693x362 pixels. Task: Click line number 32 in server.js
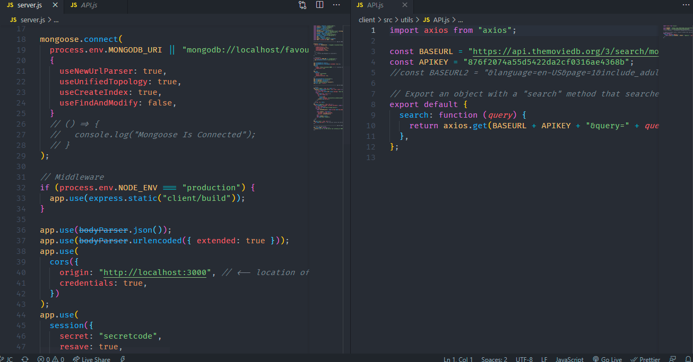(x=21, y=188)
